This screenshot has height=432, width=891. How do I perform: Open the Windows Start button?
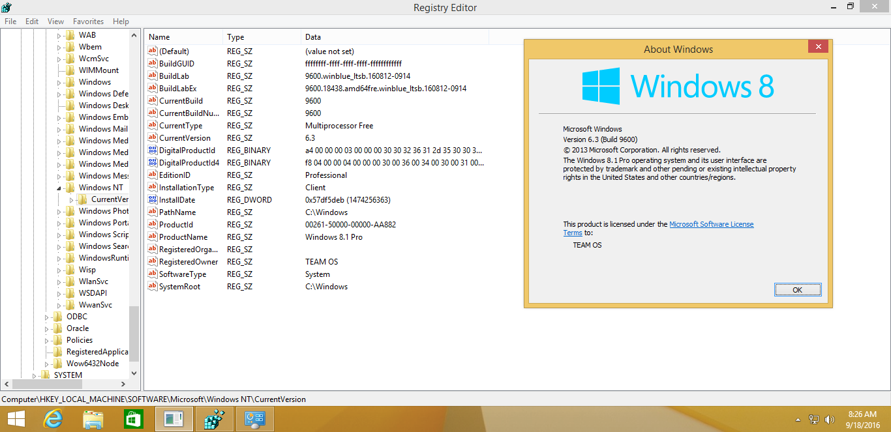[16, 419]
